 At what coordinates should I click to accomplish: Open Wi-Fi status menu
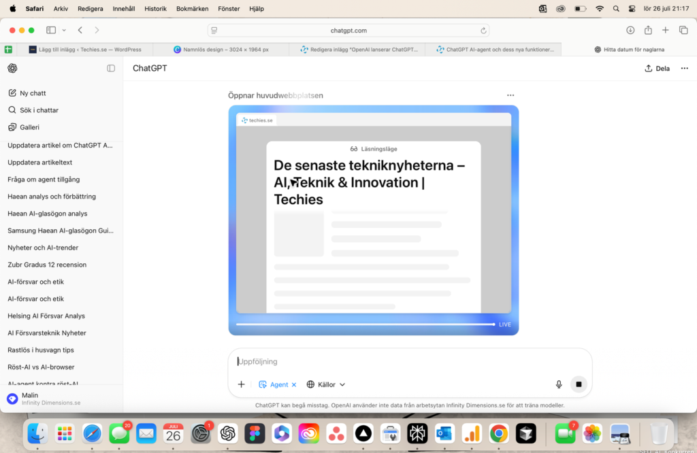[x=600, y=8]
